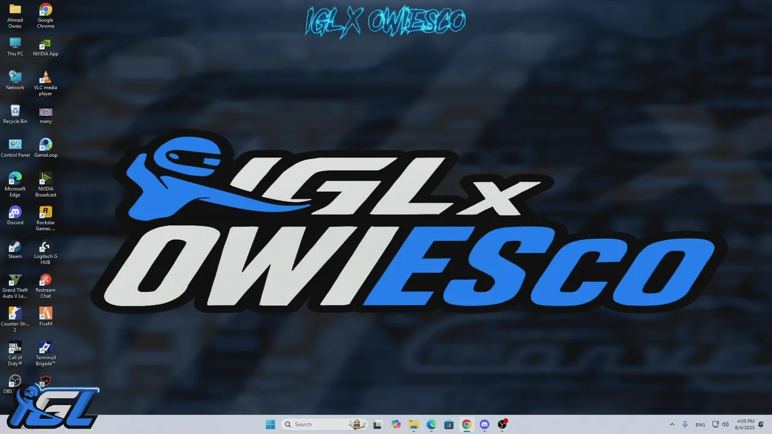Open Restream Chat shortcut
The height and width of the screenshot is (434, 772).
pyautogui.click(x=45, y=286)
